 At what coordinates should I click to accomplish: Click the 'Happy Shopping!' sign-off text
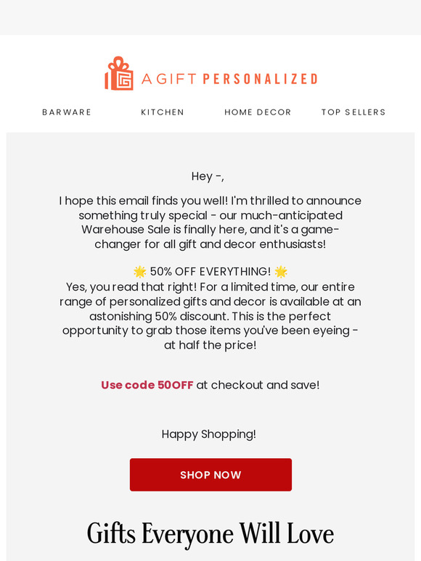click(209, 434)
